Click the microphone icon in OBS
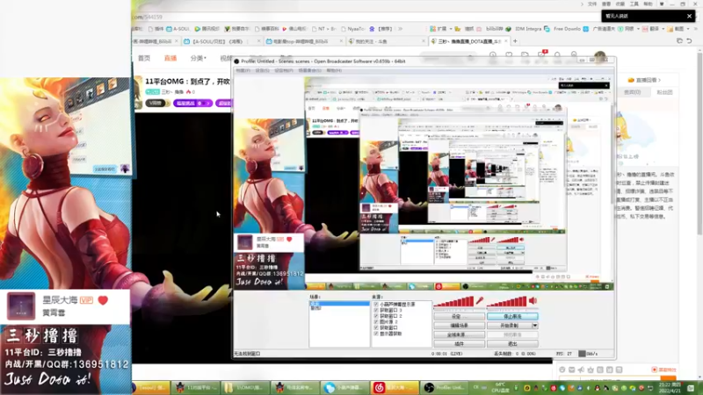Image resolution: width=703 pixels, height=395 pixels. point(479,301)
